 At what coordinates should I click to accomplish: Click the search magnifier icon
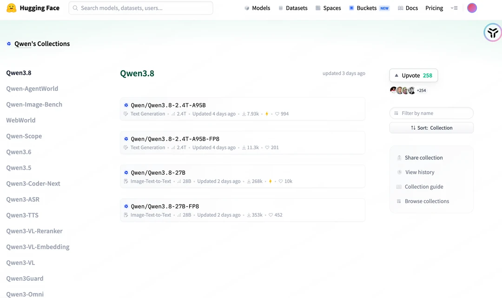(75, 8)
